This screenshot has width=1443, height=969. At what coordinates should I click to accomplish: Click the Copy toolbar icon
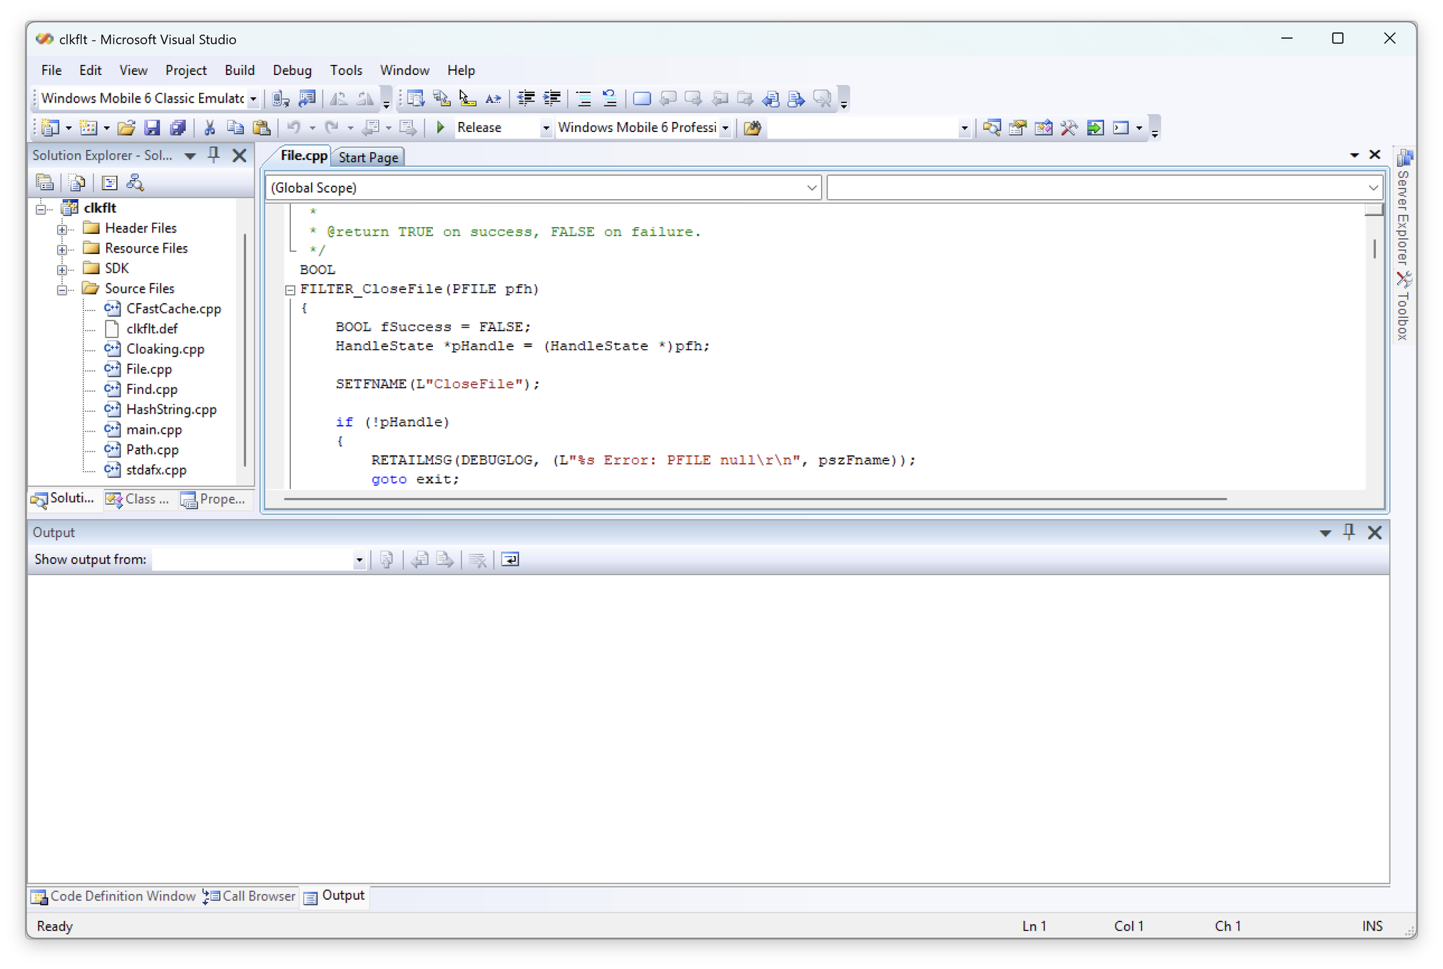[235, 128]
